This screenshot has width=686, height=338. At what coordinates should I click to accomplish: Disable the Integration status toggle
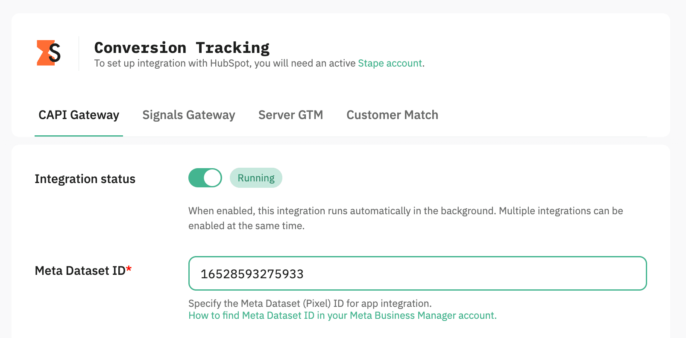[x=205, y=178]
